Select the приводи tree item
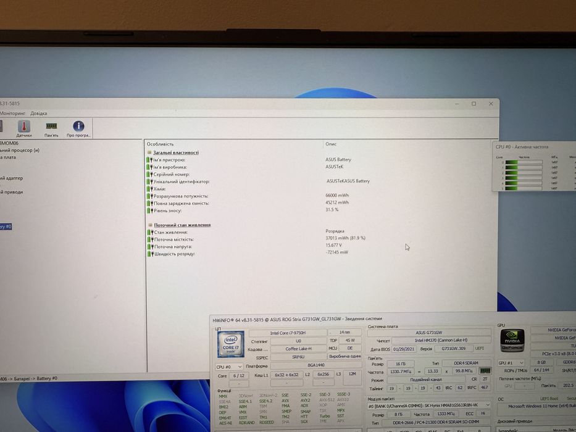The width and height of the screenshot is (576, 432). pos(11,192)
